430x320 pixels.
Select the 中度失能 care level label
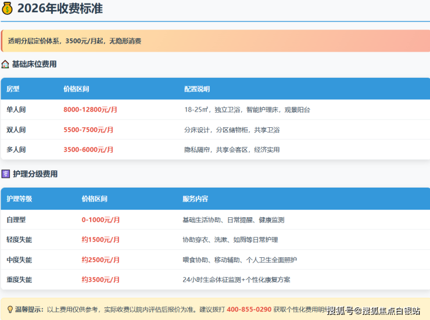point(19,260)
